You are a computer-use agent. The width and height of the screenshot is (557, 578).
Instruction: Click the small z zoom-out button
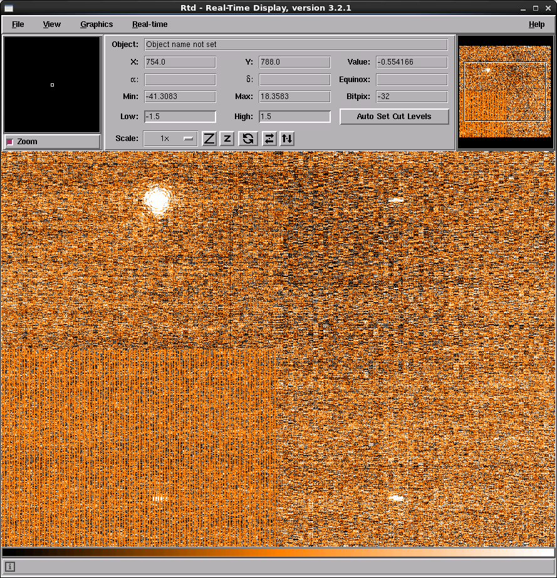tap(227, 139)
